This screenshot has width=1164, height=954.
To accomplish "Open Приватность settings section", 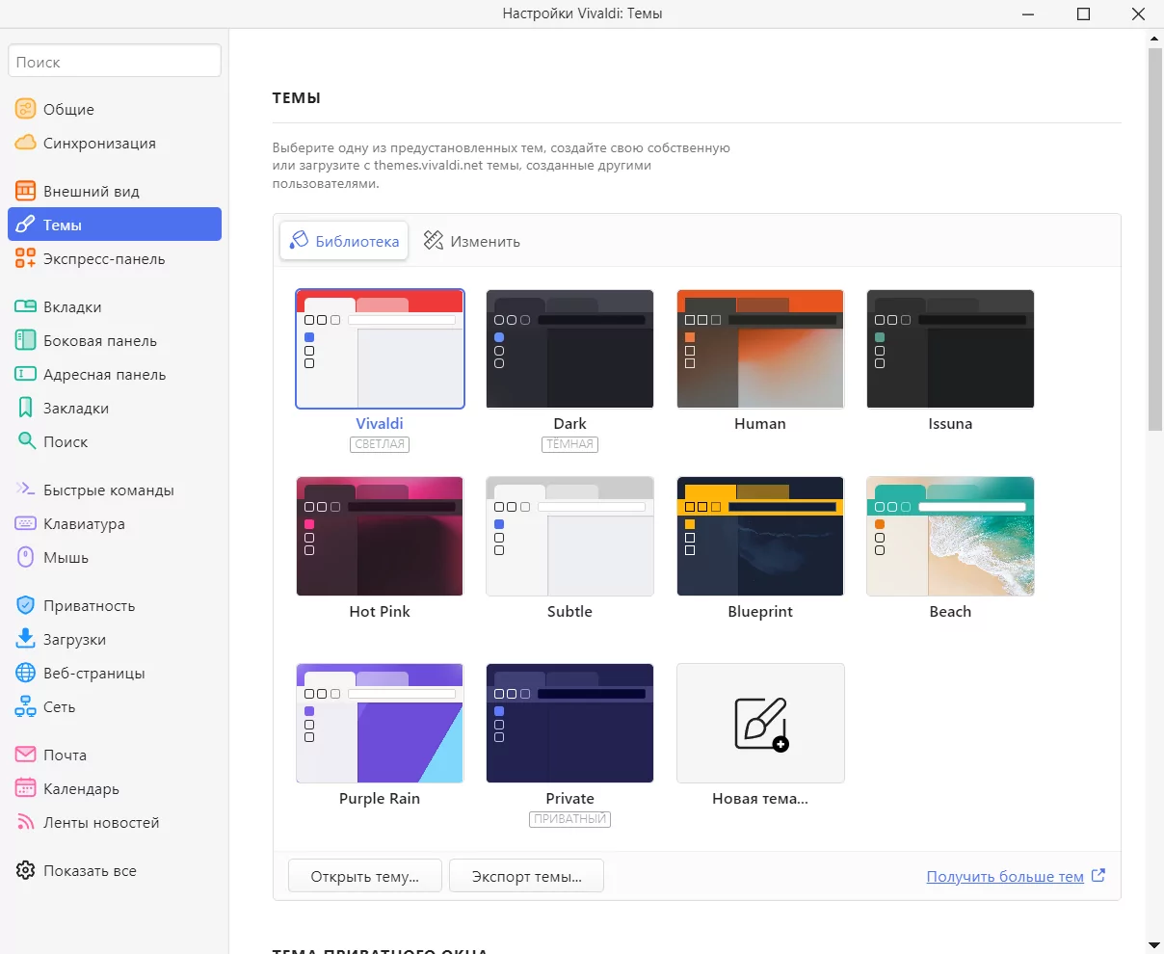I will (115, 605).
